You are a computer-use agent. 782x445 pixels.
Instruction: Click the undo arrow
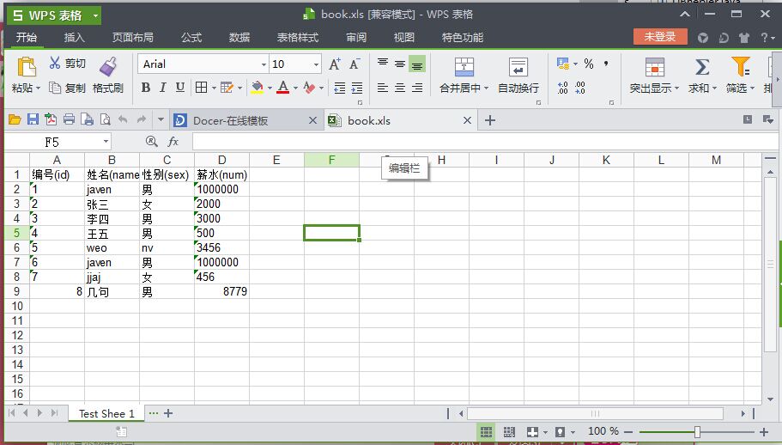[123, 119]
